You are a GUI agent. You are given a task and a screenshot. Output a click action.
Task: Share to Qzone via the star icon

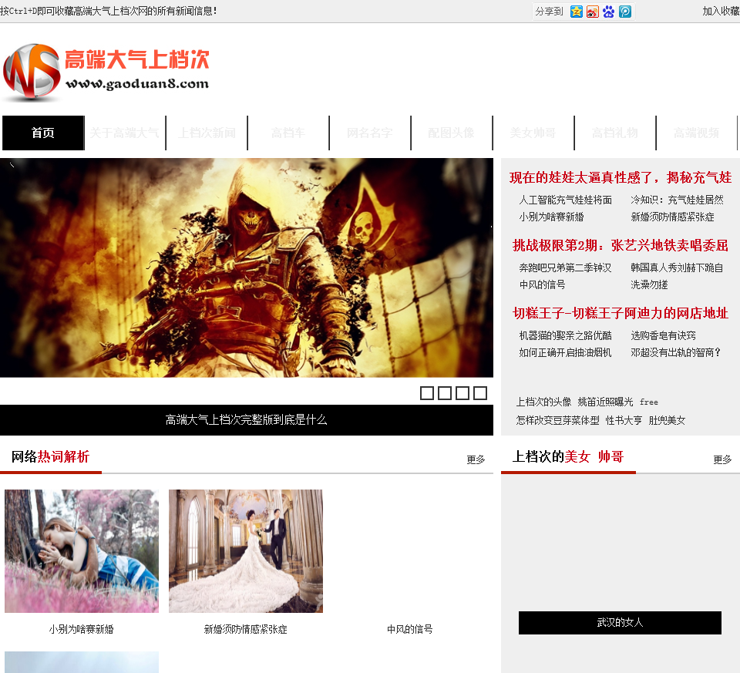coord(577,12)
